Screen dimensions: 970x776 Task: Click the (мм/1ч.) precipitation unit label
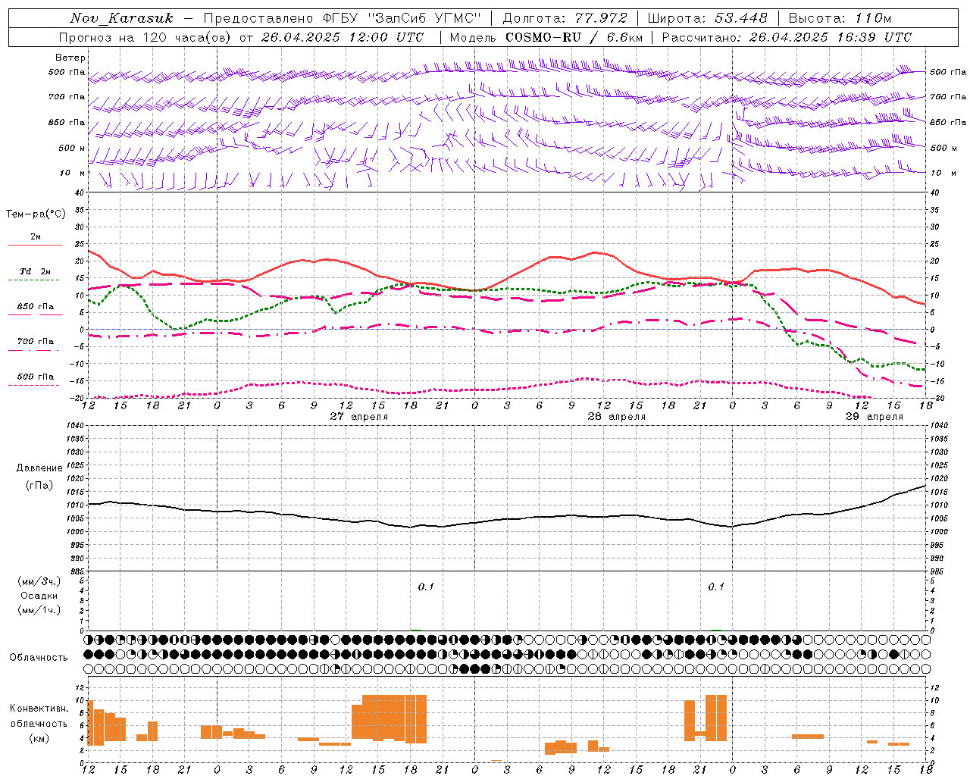click(39, 610)
